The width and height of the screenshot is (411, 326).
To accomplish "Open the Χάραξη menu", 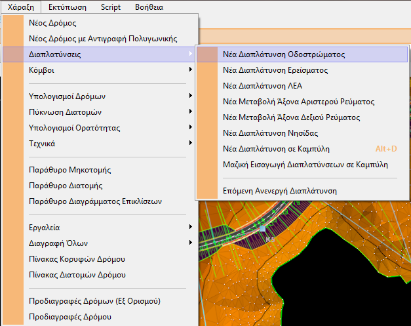I will coord(21,7).
